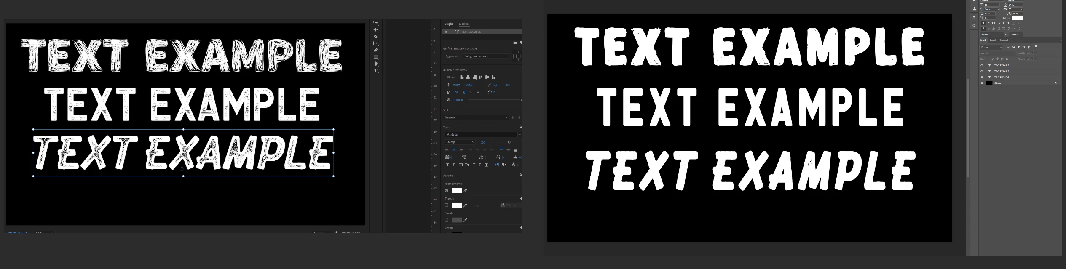Switch to the Livelli tab in Photoshop
1066x269 pixels.
(x=983, y=40)
